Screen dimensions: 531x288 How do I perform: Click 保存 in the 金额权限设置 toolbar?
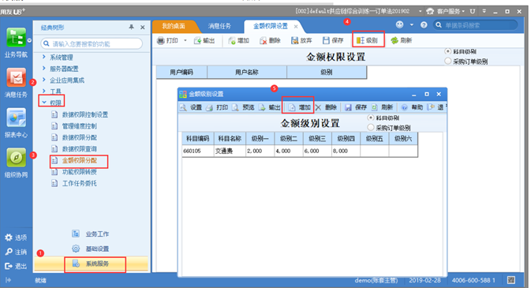tap(333, 41)
